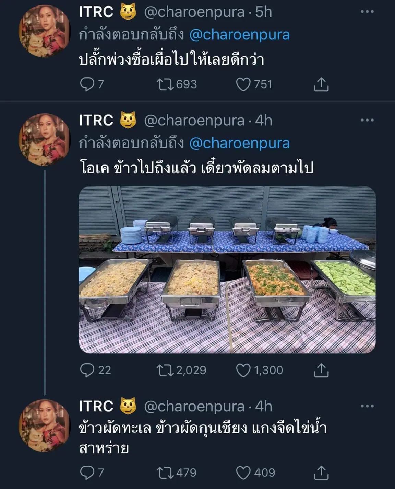Open more options for the last tweet
Viewport: 395px width, 489px height.
point(367,406)
